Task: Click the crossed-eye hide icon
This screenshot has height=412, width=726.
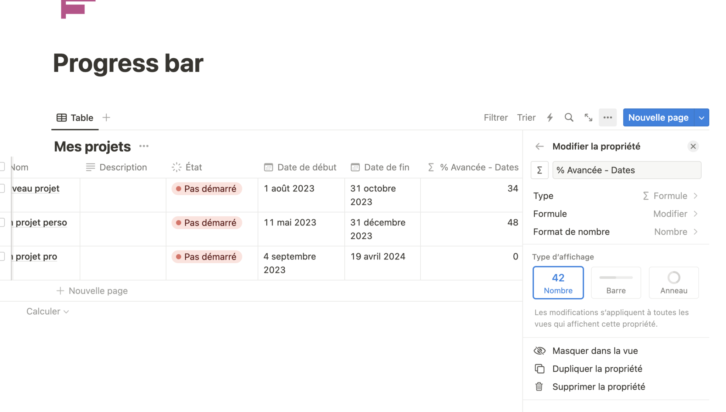Action: click(x=540, y=351)
